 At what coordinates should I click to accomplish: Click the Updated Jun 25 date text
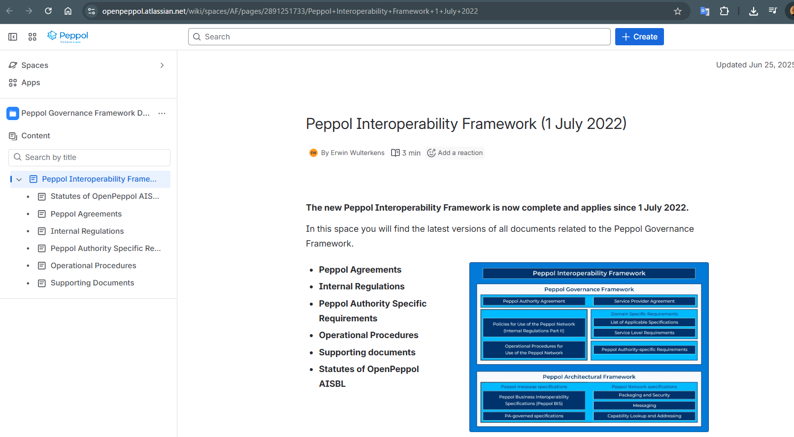click(x=755, y=65)
